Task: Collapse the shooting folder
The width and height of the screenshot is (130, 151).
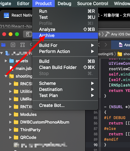Action: (6, 76)
